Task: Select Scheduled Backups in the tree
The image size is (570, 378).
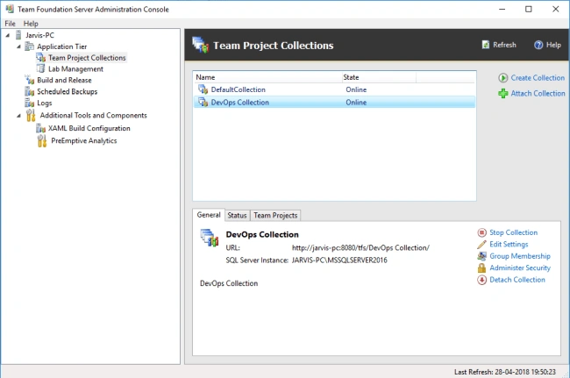Action: coord(67,91)
